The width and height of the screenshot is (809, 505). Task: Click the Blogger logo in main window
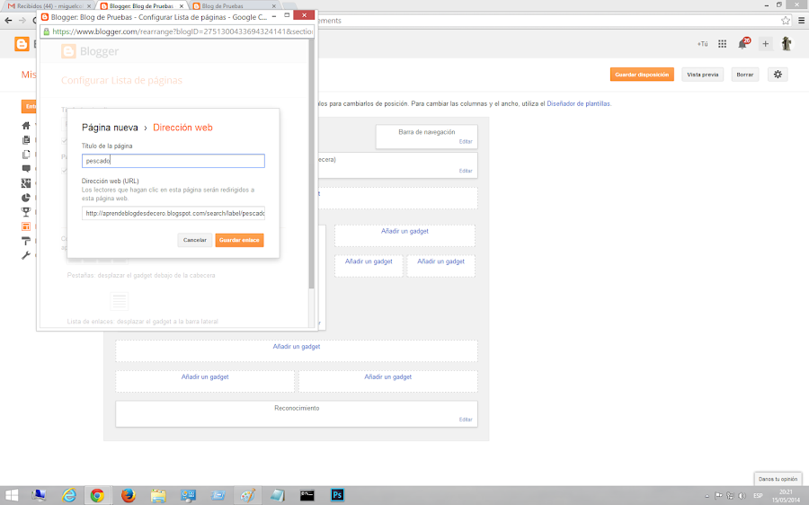(x=22, y=44)
